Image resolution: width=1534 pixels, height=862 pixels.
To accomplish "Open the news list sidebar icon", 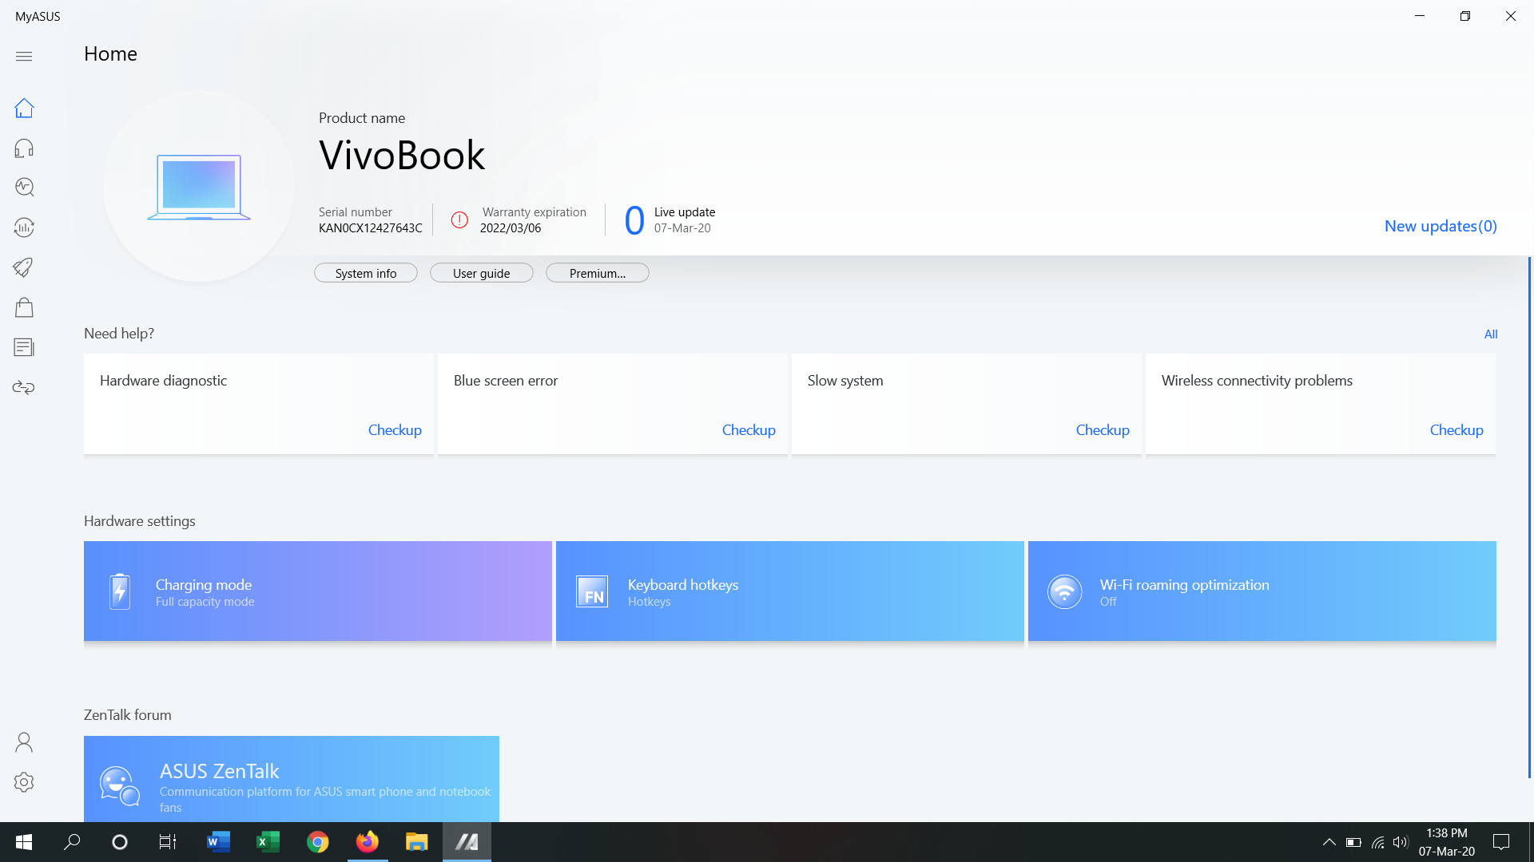I will tap(24, 347).
